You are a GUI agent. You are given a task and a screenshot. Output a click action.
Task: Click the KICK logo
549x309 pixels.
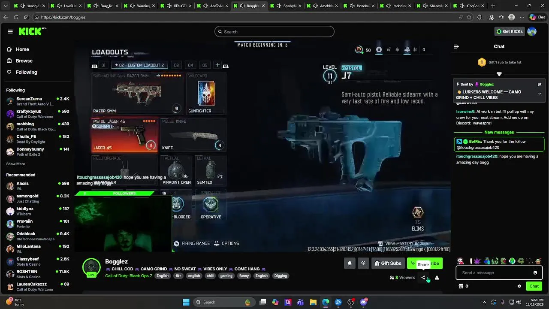(32, 31)
